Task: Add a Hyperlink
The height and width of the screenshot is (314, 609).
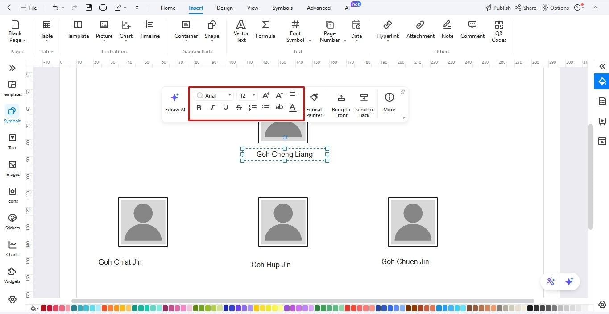Action: [x=388, y=30]
